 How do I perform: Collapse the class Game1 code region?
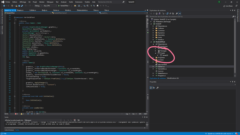15,23
